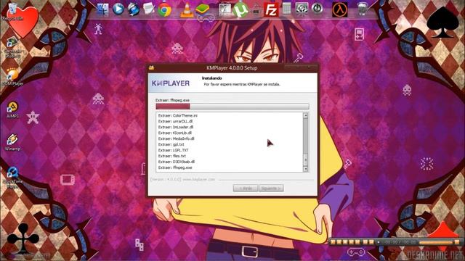Click the 'Instalando' heading text
Viewport: 465px width, 261px height.
pyautogui.click(x=211, y=78)
